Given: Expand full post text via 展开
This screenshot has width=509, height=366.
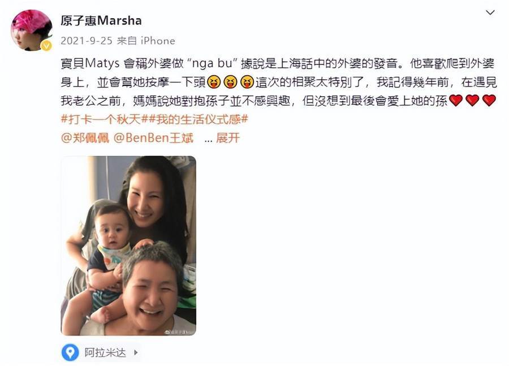Looking at the screenshot, I should [228, 138].
